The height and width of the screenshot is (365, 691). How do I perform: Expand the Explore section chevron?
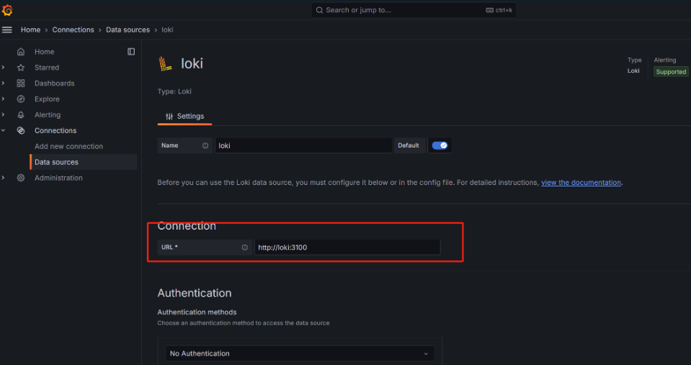(4, 99)
